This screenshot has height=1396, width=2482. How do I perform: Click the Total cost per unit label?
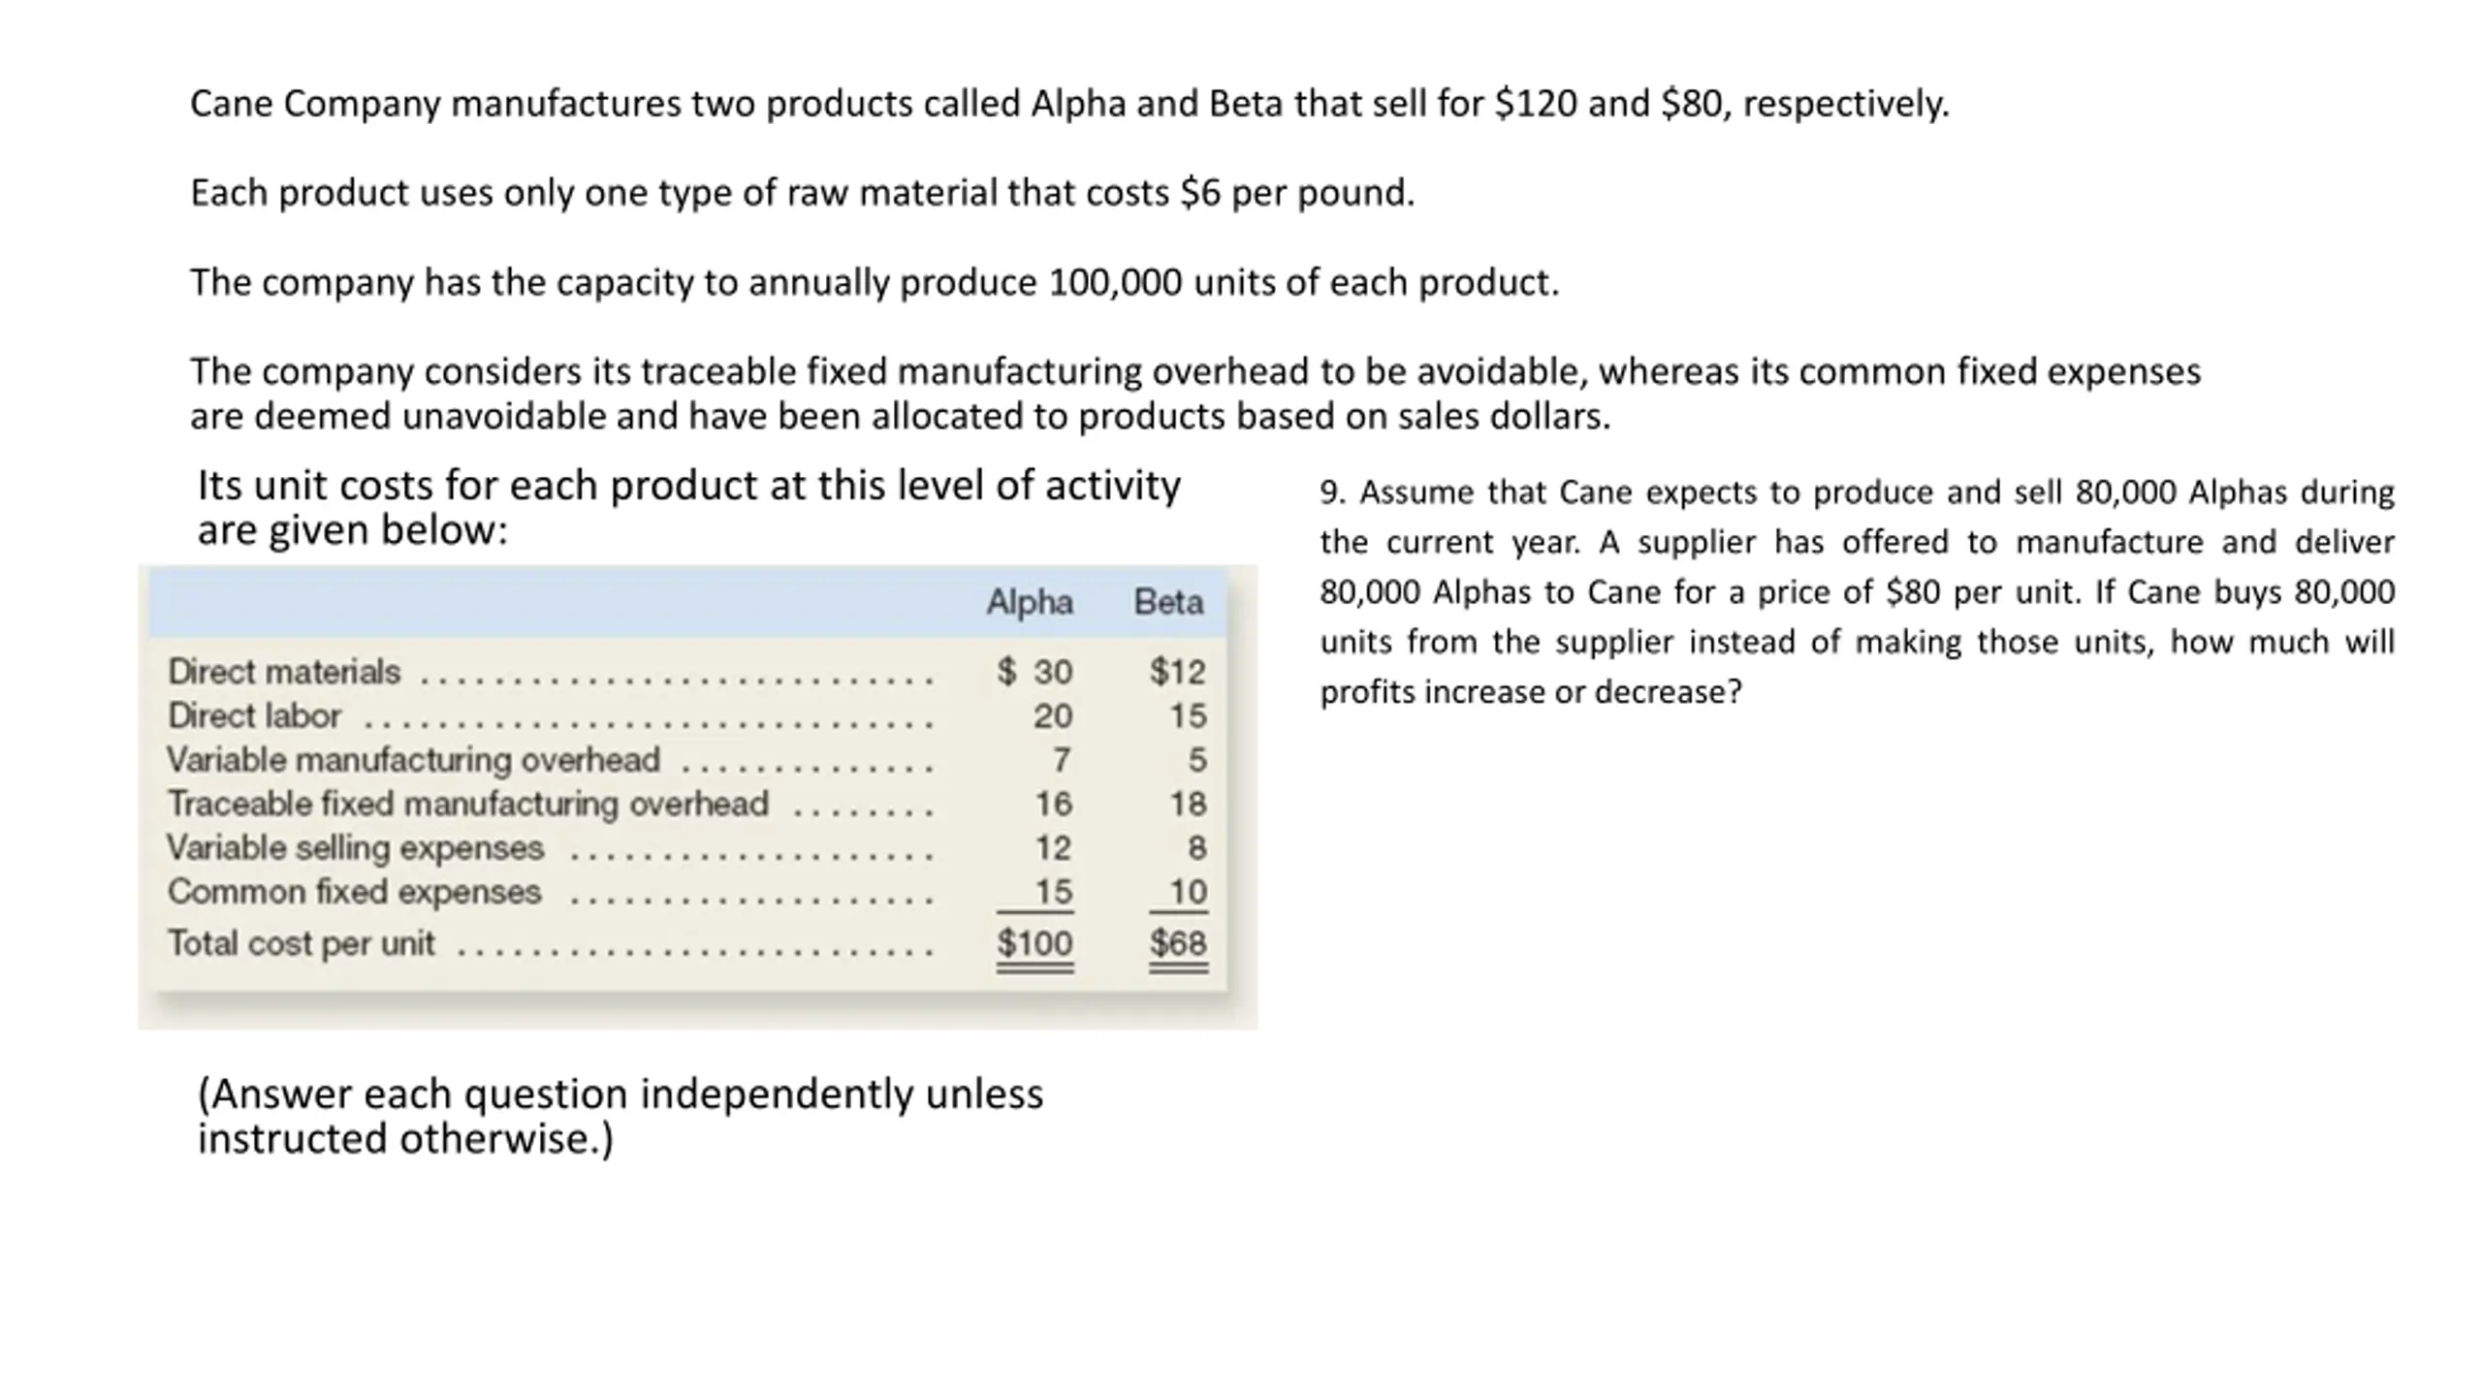[301, 943]
